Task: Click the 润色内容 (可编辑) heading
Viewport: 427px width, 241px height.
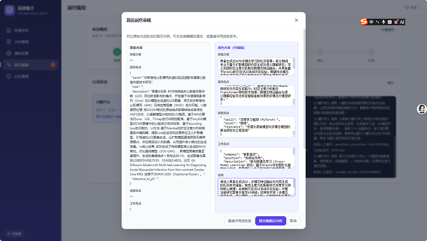Action: click(x=231, y=48)
